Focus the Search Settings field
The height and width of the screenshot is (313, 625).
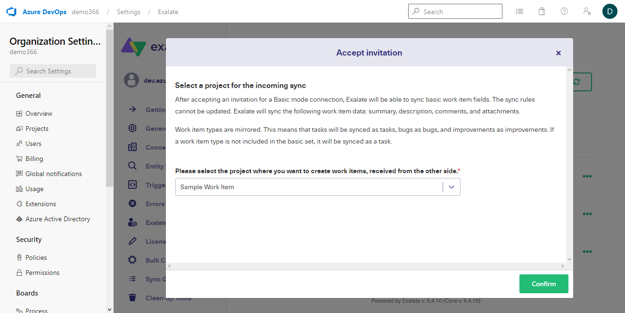53,71
